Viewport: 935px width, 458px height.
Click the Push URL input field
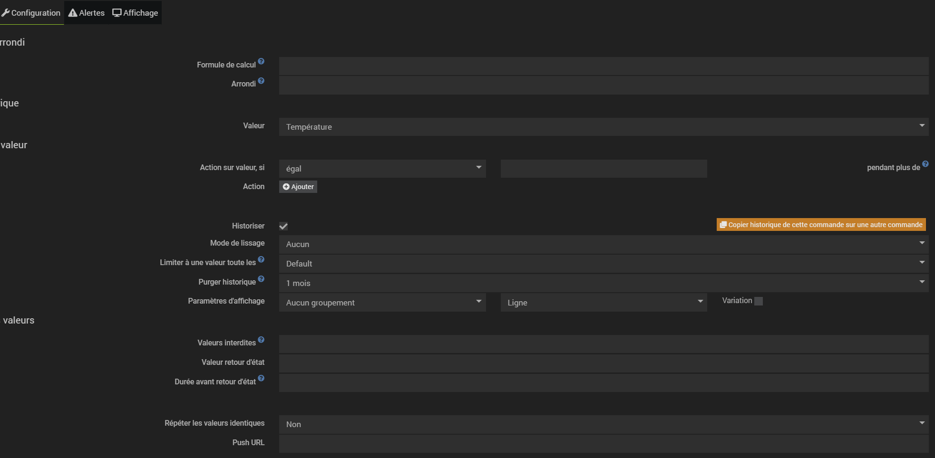603,444
